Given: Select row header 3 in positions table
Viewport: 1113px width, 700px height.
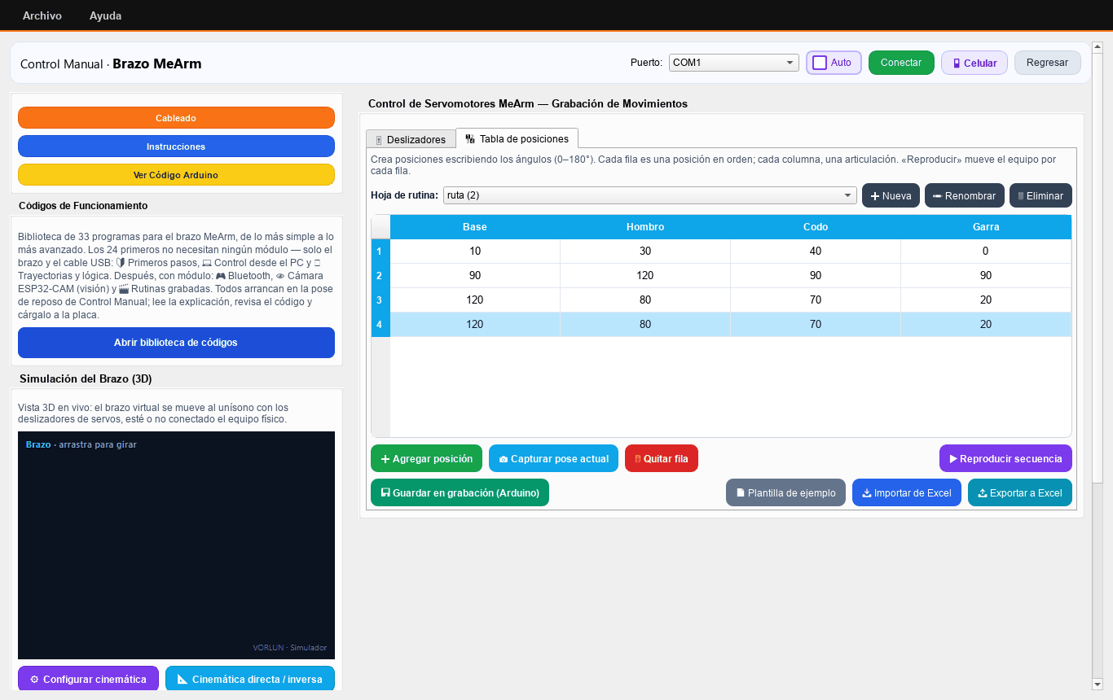Looking at the screenshot, I should point(381,300).
